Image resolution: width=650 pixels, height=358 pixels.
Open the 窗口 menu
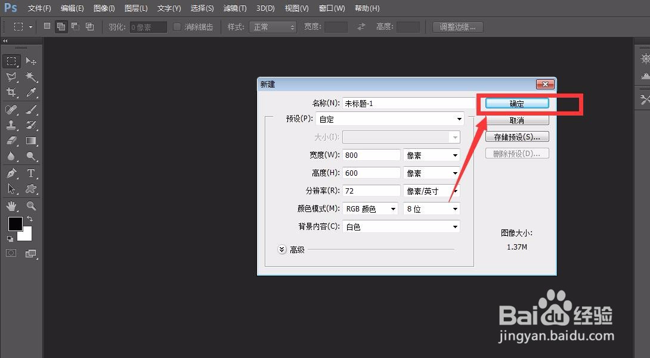[332, 8]
